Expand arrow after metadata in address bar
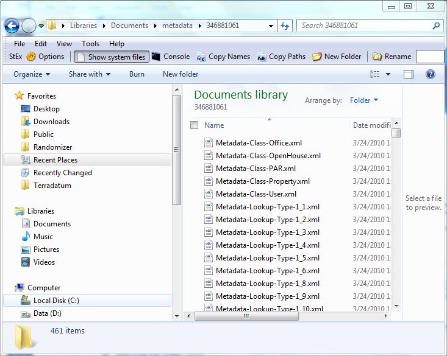447x356 pixels. coord(200,26)
